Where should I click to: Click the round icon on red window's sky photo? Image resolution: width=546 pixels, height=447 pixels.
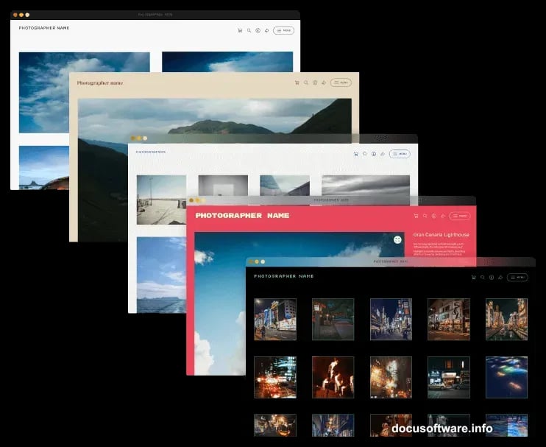tap(397, 239)
